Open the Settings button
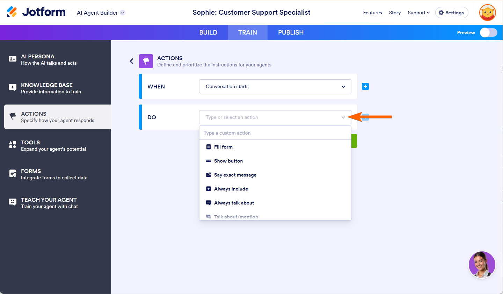Image resolution: width=503 pixels, height=294 pixels. tap(452, 13)
